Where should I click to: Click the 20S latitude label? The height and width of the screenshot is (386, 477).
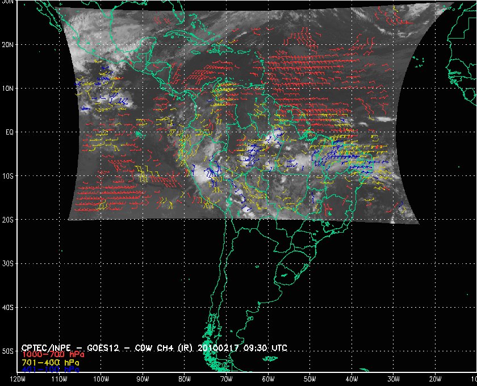(7, 220)
